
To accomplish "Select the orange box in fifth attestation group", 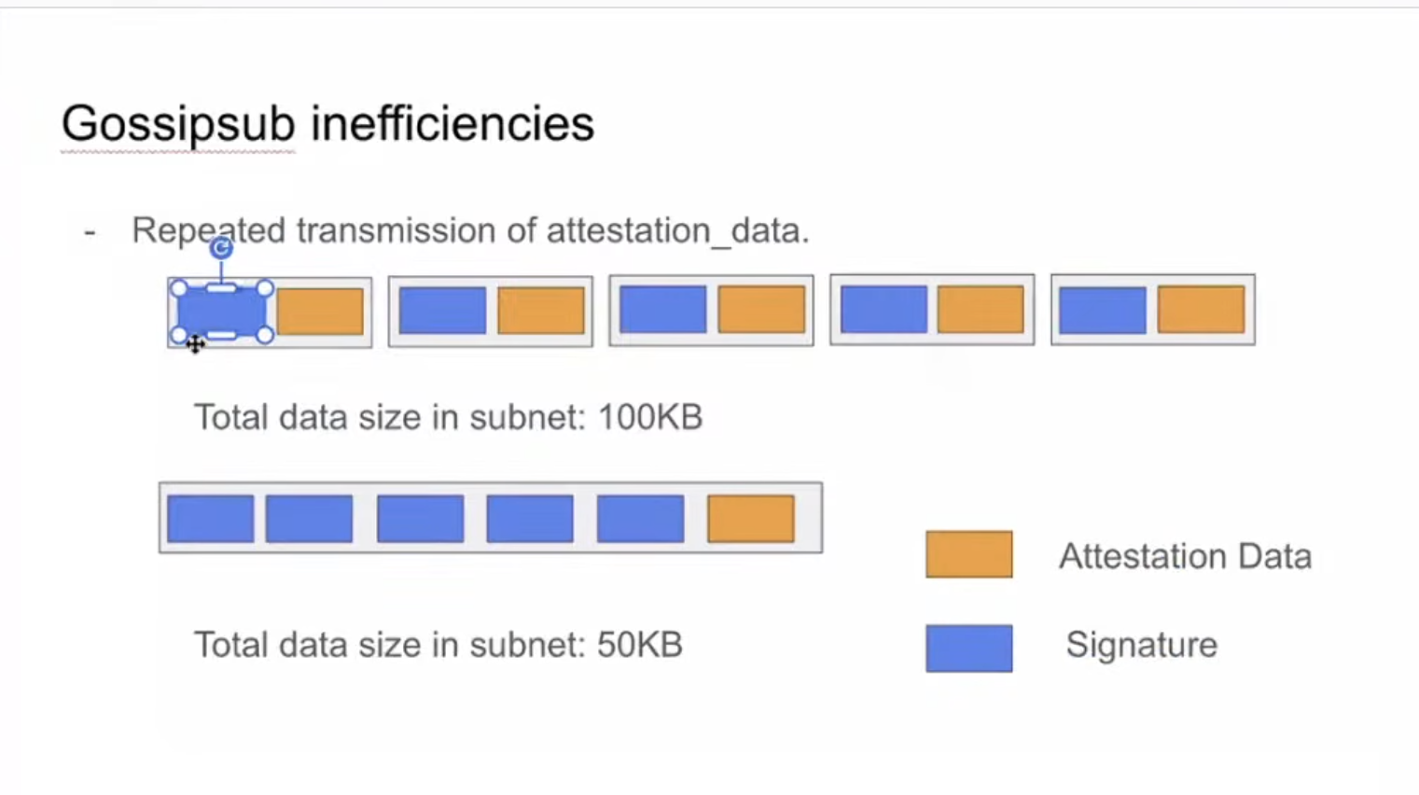I will click(1201, 310).
